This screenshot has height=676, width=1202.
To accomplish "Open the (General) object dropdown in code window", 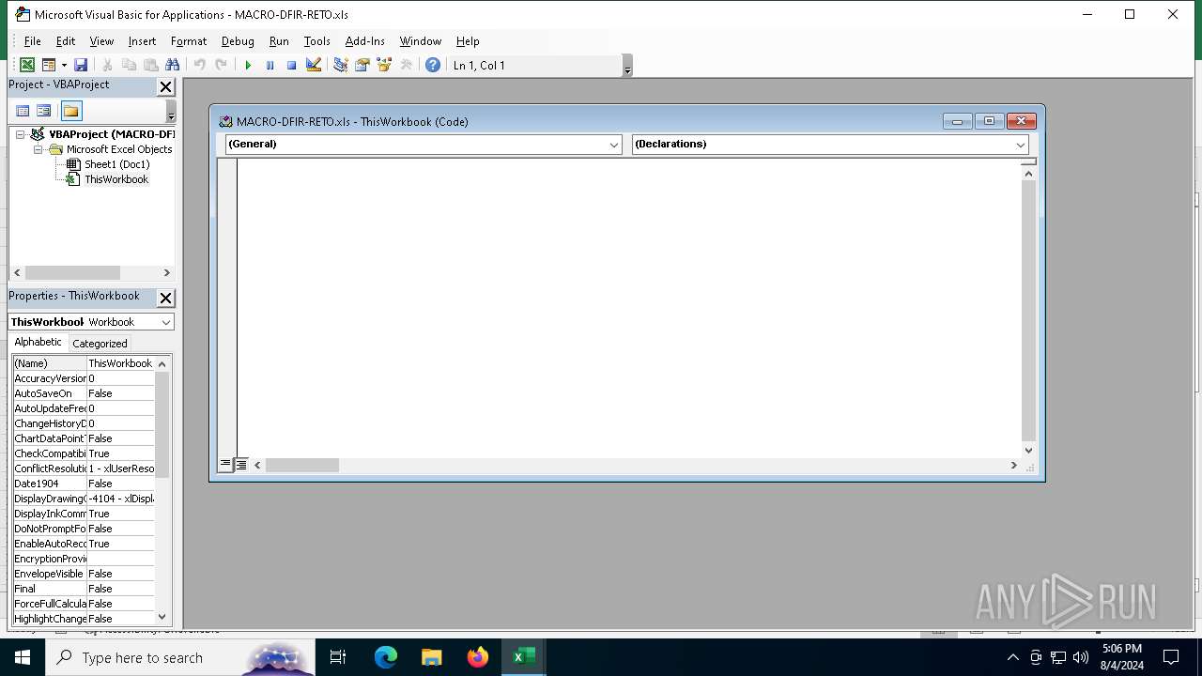I will [x=614, y=145].
